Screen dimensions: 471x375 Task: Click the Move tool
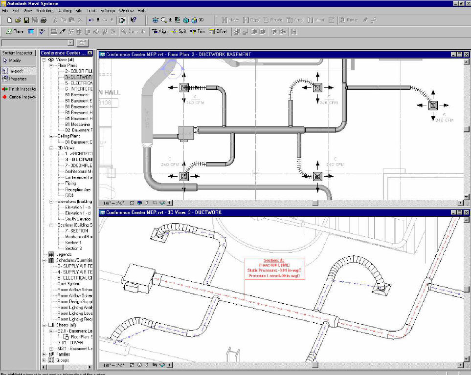click(x=230, y=20)
